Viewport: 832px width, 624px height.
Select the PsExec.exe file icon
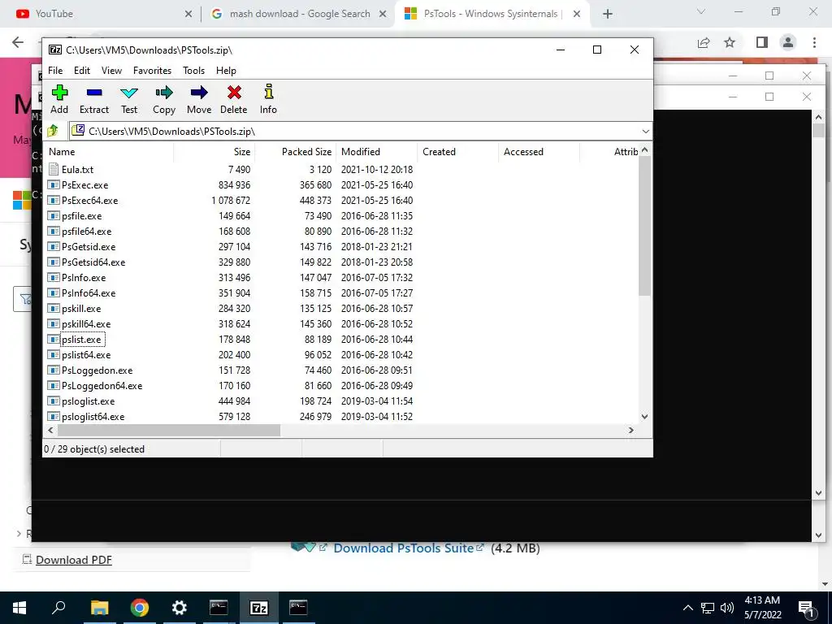53,184
